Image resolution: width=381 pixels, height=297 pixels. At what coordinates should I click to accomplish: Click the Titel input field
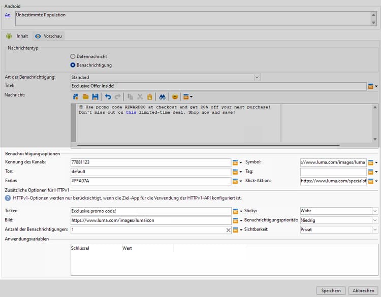[x=218, y=86]
